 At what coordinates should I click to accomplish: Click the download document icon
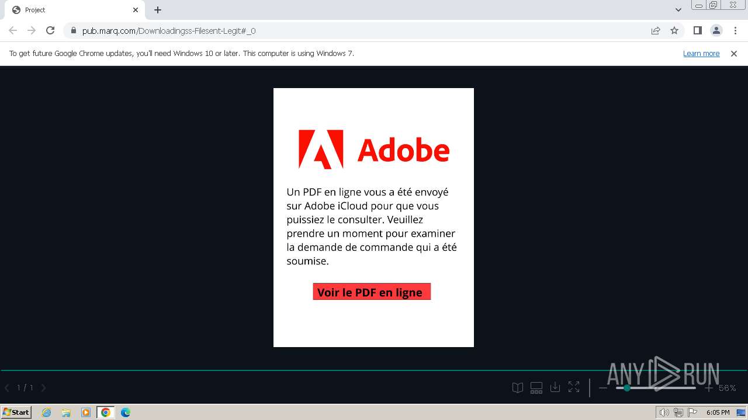click(x=555, y=387)
